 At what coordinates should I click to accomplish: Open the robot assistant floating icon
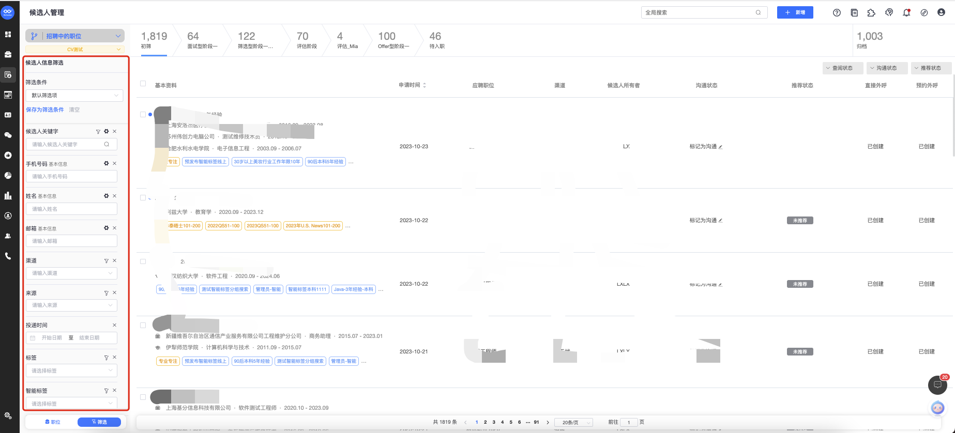click(937, 408)
